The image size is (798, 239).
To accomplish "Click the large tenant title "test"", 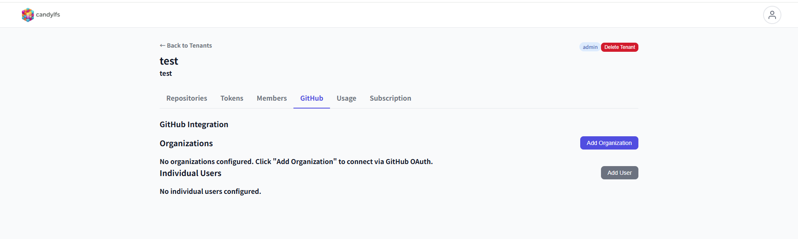I will pos(169,61).
